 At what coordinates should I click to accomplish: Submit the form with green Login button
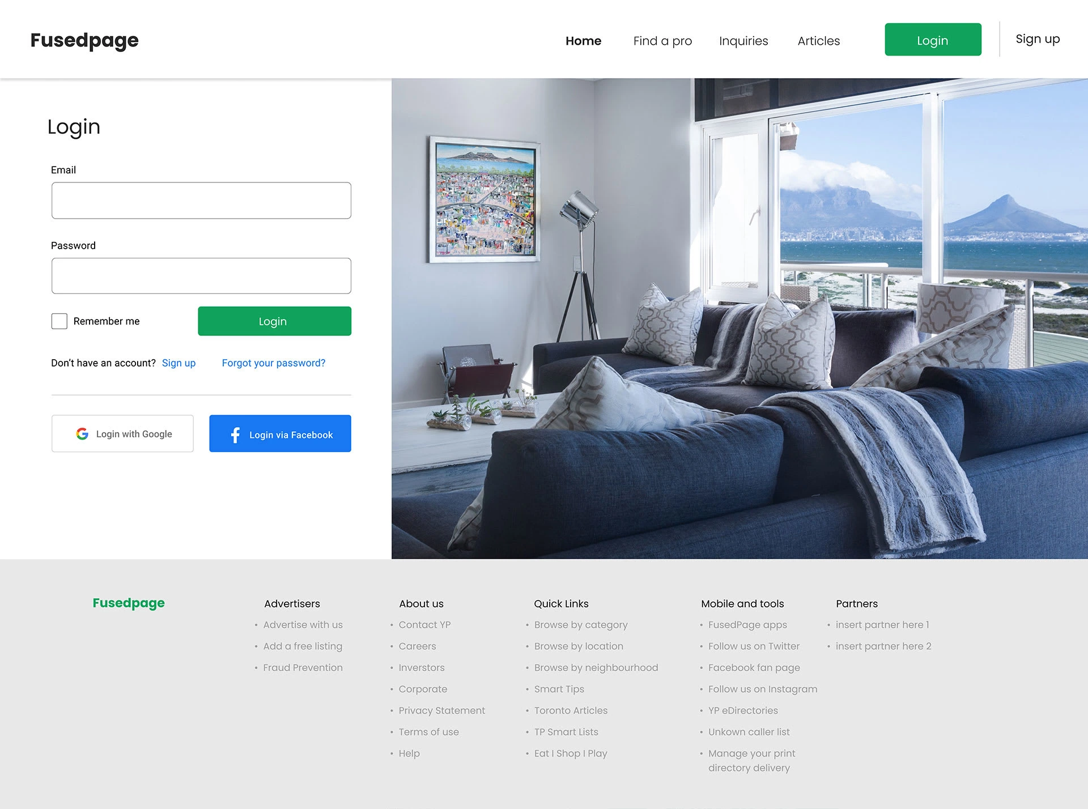(274, 321)
